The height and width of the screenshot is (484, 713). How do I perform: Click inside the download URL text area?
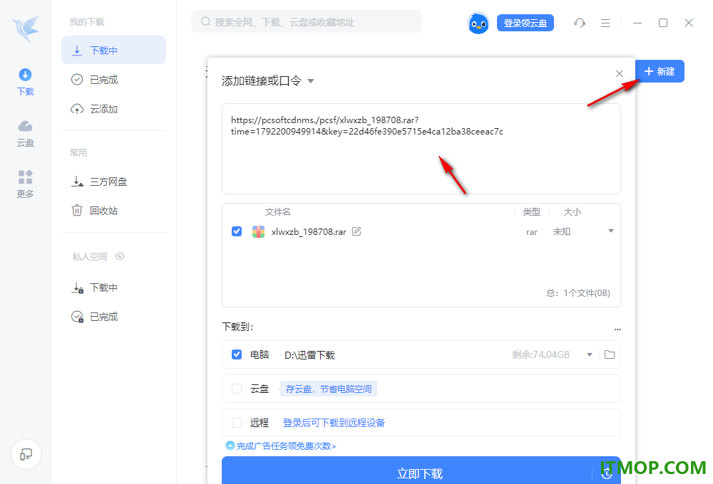[x=421, y=149]
